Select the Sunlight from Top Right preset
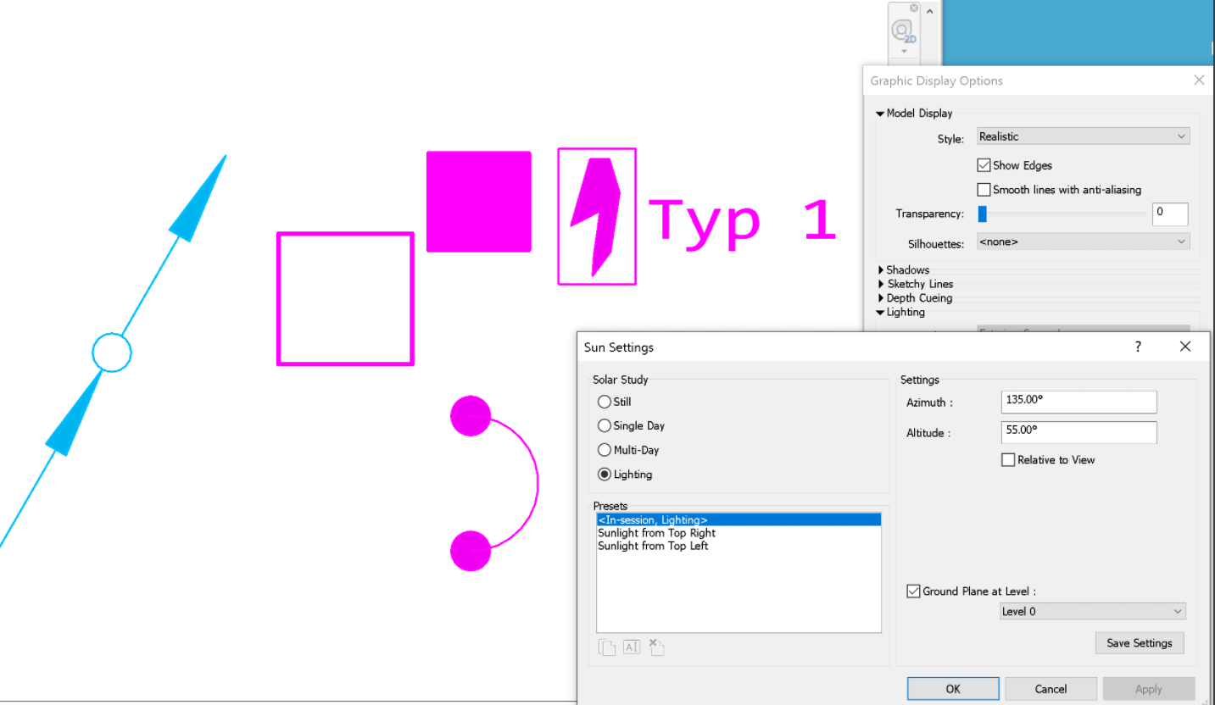1215x705 pixels. coord(656,533)
